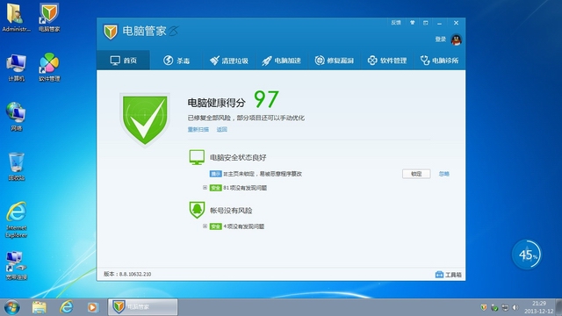The height and width of the screenshot is (316, 562).
Task: Open the 电脑诊所 PC clinic tab
Action: 439,61
